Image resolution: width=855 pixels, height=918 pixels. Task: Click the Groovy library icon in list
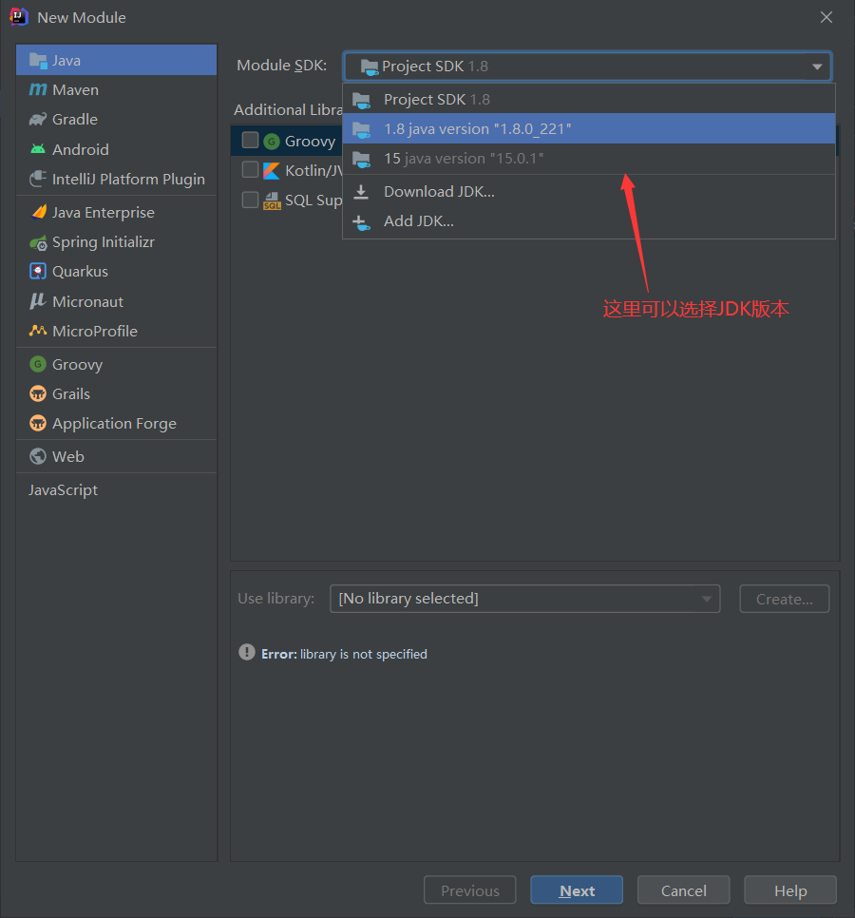[x=272, y=141]
